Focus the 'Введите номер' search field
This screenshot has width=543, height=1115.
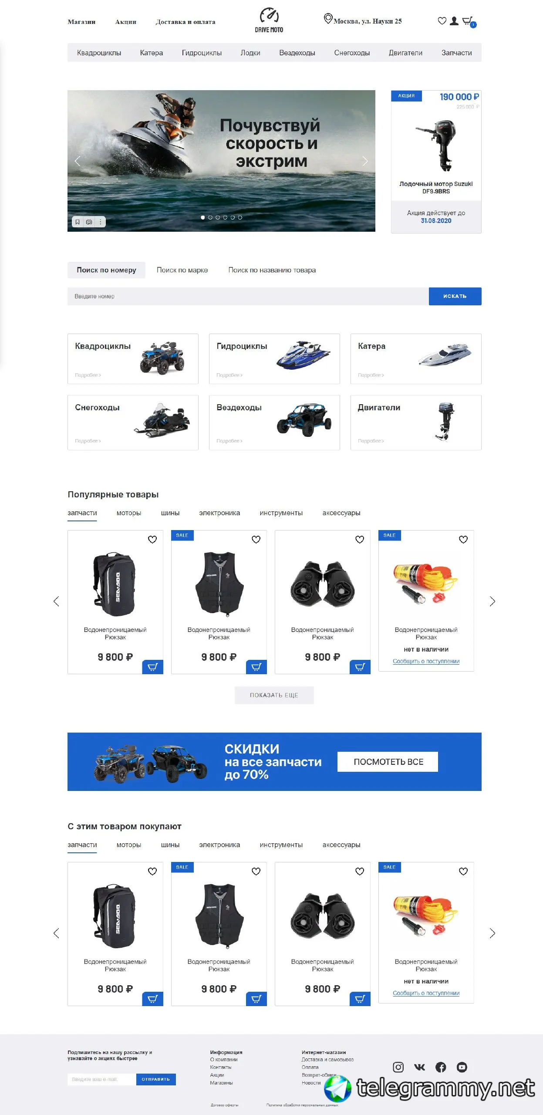[248, 296]
